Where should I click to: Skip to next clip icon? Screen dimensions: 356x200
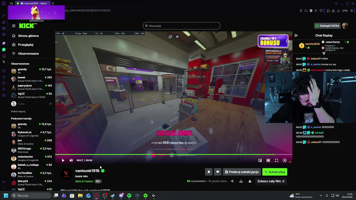pos(177,36)
